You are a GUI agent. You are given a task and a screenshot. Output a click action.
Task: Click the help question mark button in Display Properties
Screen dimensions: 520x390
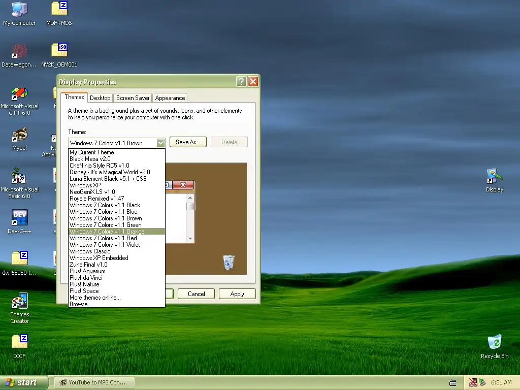[x=241, y=82]
